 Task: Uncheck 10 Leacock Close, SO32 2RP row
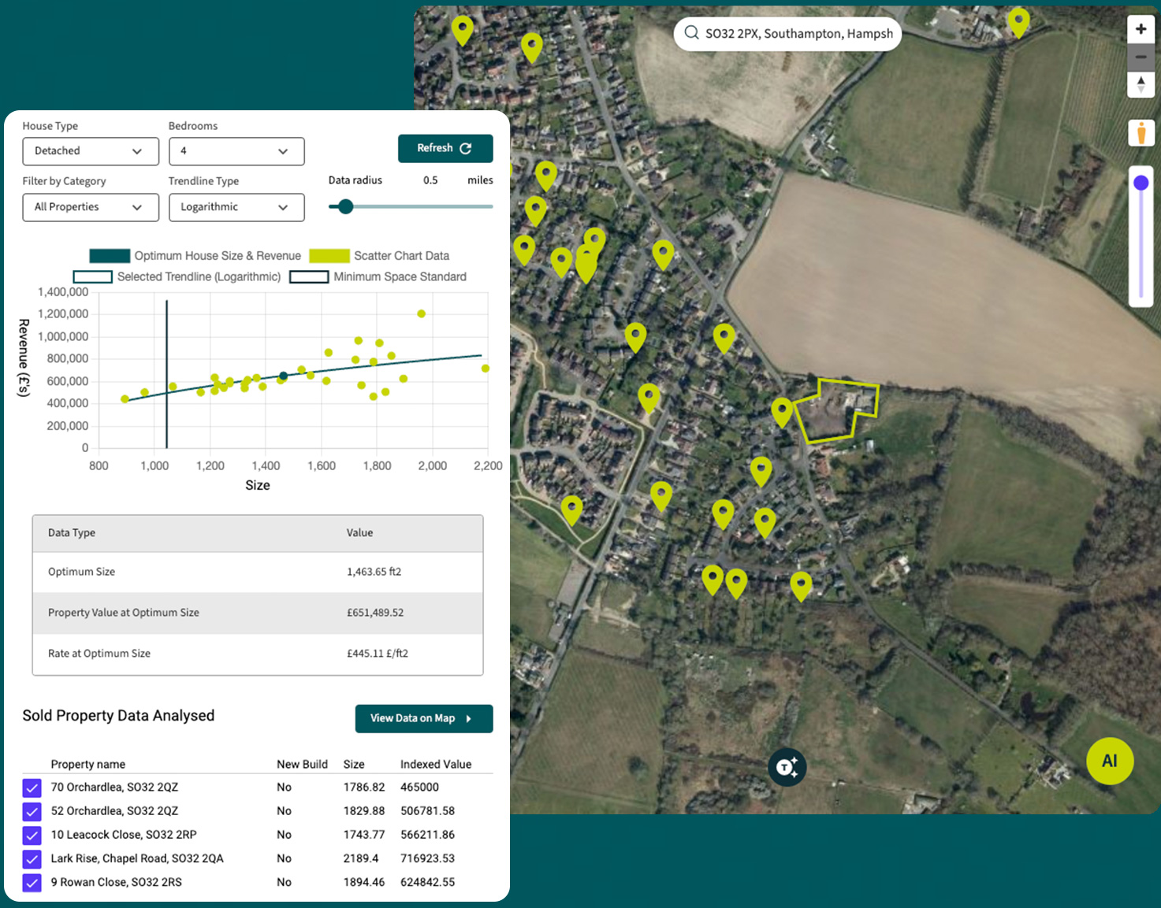pos(32,835)
